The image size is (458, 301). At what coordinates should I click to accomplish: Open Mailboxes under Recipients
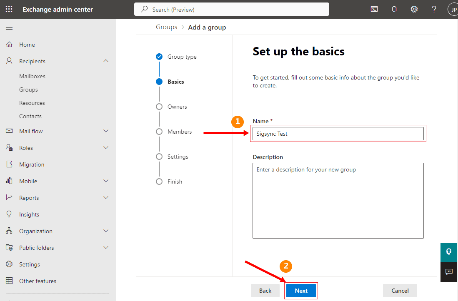click(x=32, y=76)
